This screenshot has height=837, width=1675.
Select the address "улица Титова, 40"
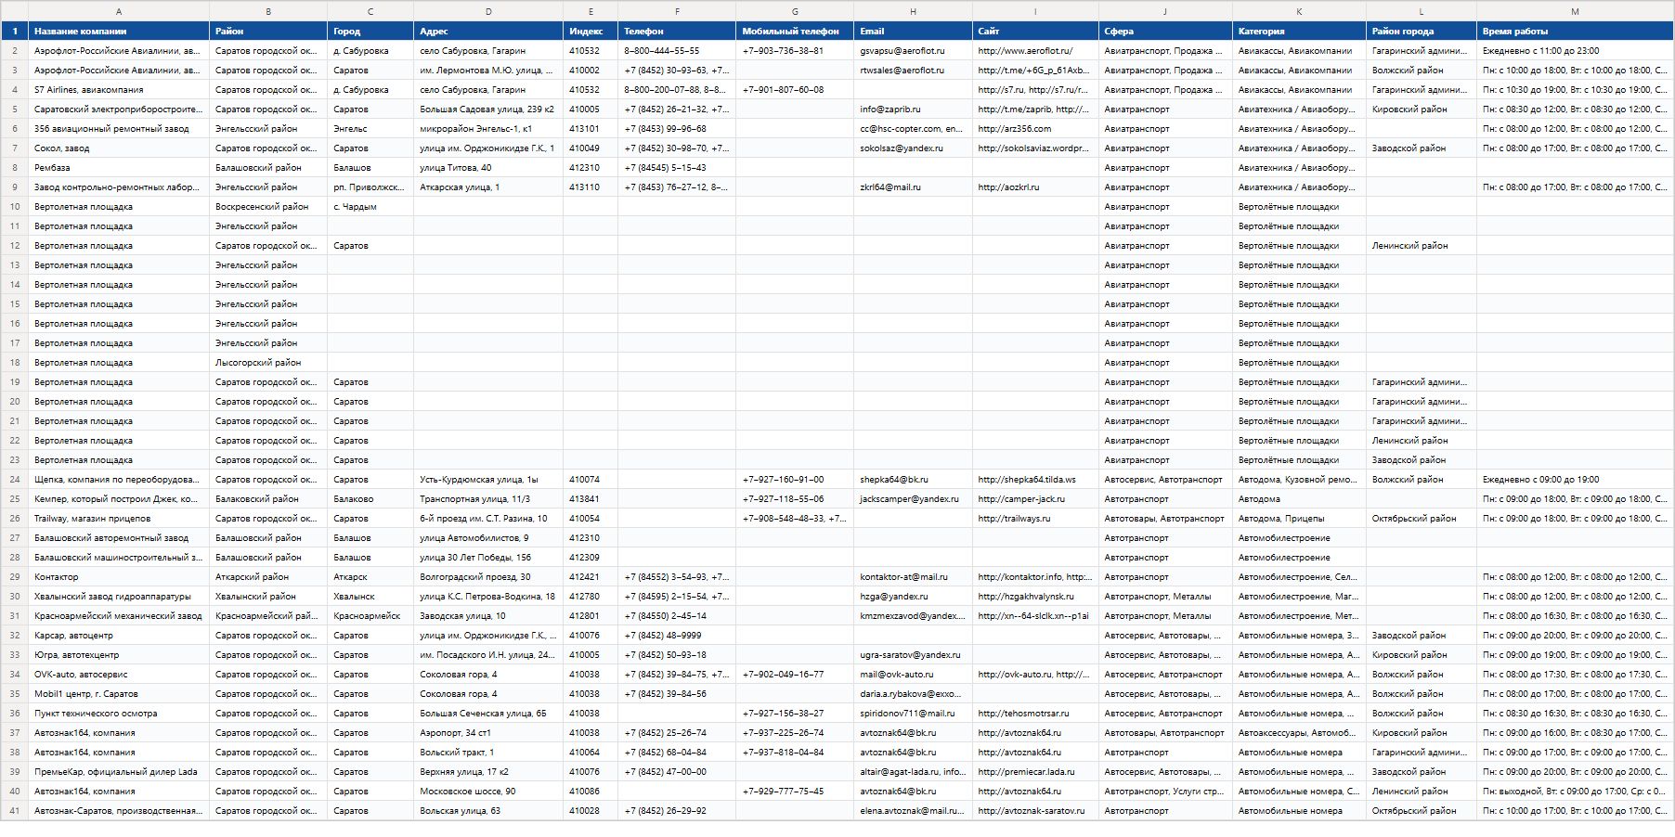[x=488, y=168]
